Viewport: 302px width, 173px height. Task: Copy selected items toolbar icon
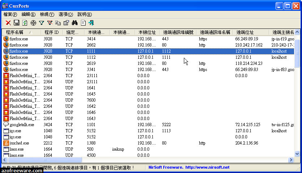tap(58, 23)
